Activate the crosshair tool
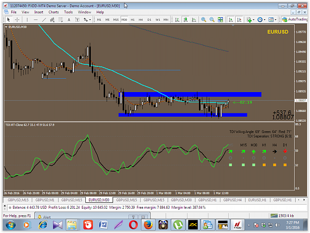 click(x=17, y=19)
